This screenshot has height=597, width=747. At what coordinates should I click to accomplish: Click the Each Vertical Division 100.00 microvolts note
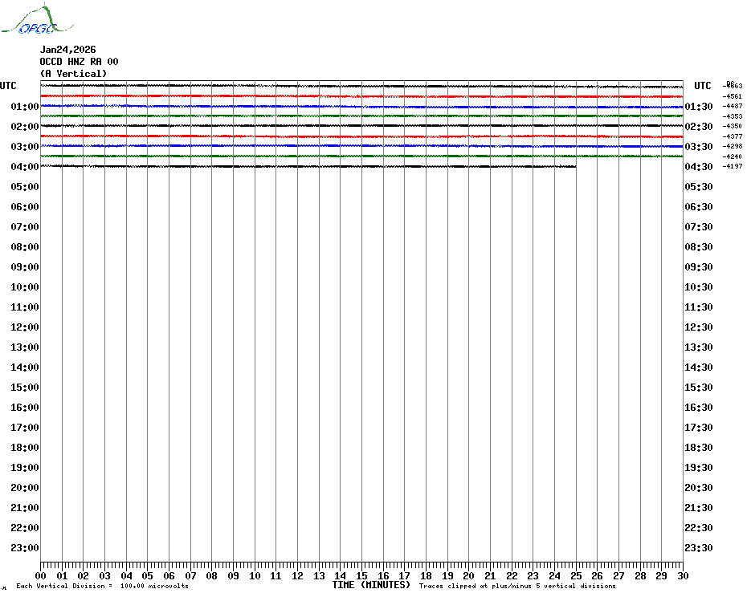[103, 586]
